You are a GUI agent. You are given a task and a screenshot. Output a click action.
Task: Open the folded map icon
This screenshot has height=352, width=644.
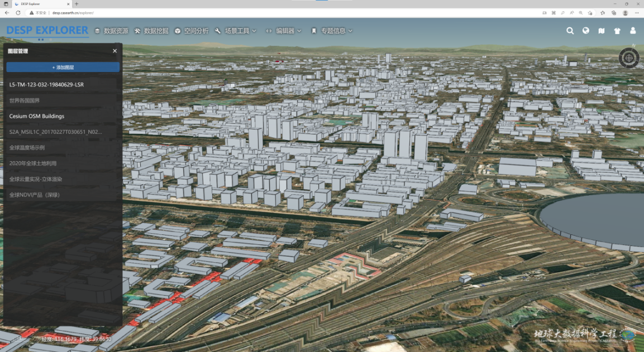click(x=601, y=31)
